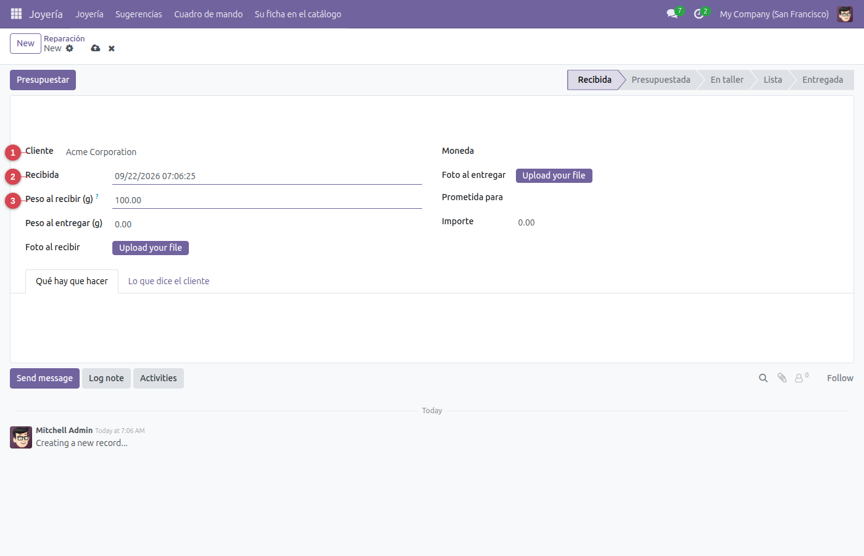Open the Cuadro de mando menu
Screen dimensions: 864x556
pos(209,14)
